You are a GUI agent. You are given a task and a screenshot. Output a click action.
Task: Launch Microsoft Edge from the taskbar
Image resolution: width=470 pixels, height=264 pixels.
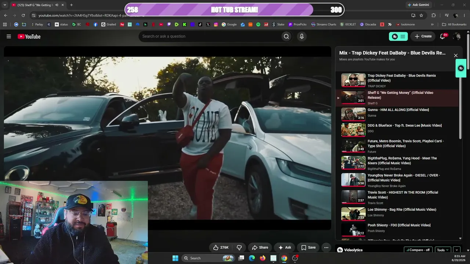(252, 258)
